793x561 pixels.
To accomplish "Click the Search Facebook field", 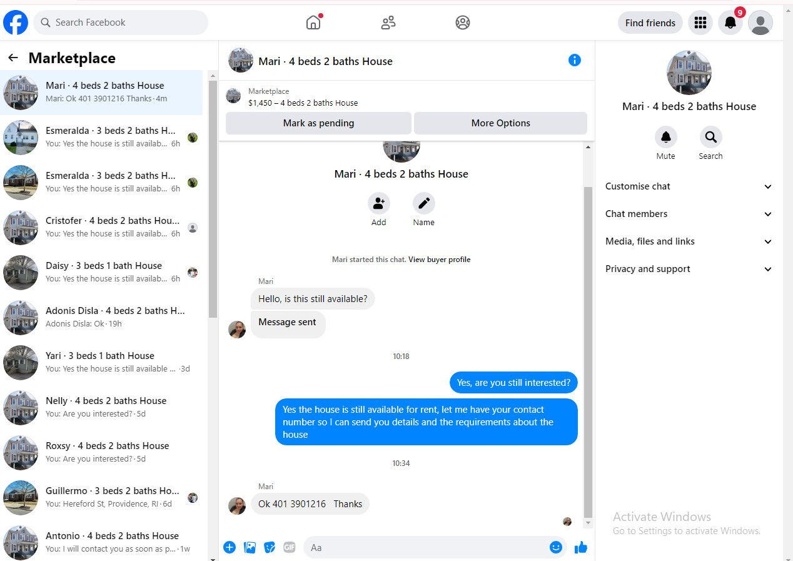I will coord(121,23).
